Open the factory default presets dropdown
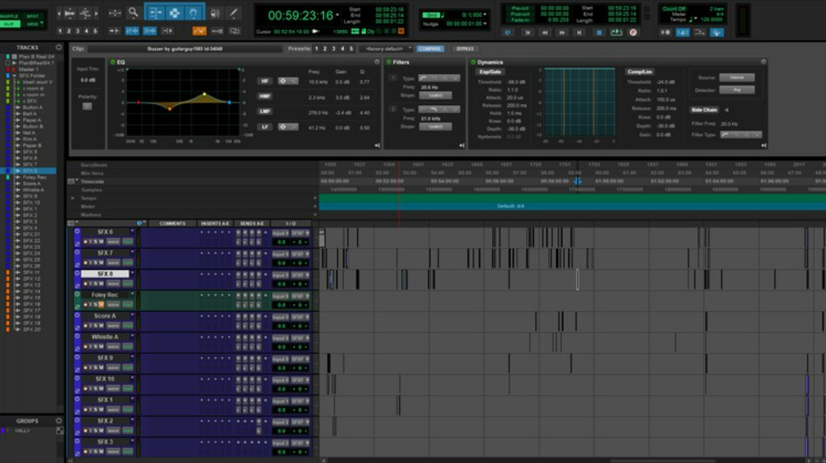 click(x=386, y=49)
